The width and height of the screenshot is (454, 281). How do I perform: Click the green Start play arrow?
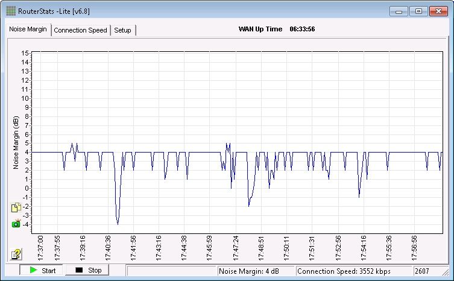pos(34,270)
